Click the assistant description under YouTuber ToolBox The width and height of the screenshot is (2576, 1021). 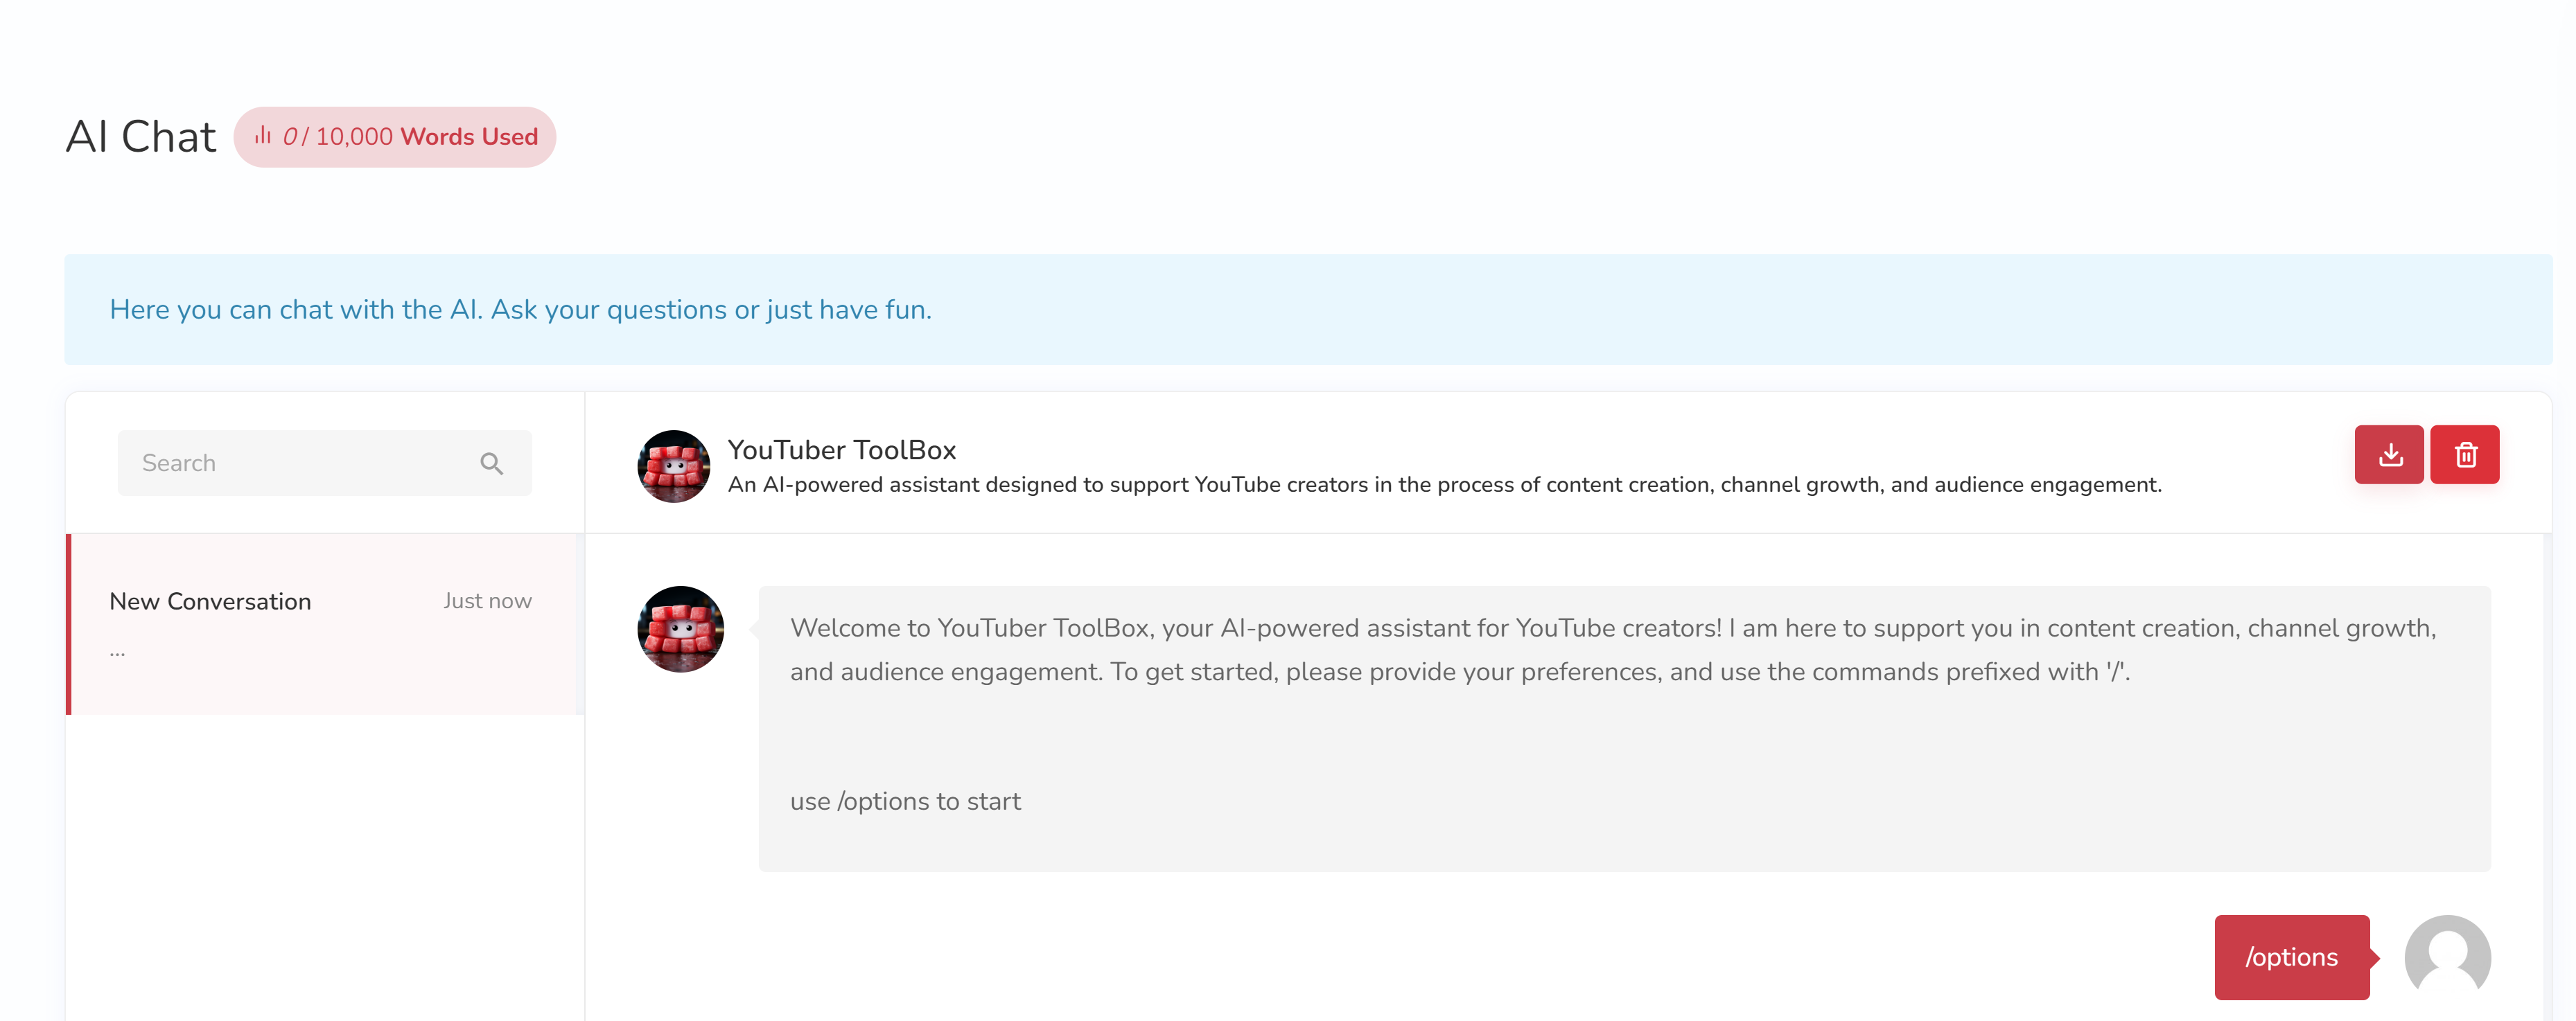pyautogui.click(x=1444, y=485)
